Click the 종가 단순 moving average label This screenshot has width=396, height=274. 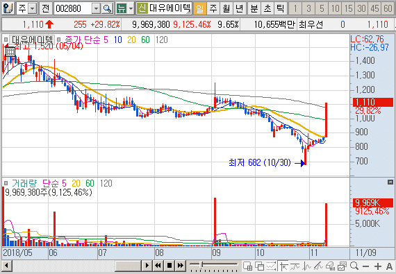[x=83, y=40]
